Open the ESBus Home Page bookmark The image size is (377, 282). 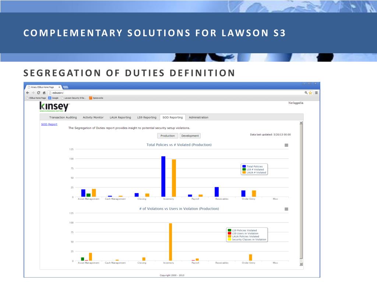tap(36, 98)
